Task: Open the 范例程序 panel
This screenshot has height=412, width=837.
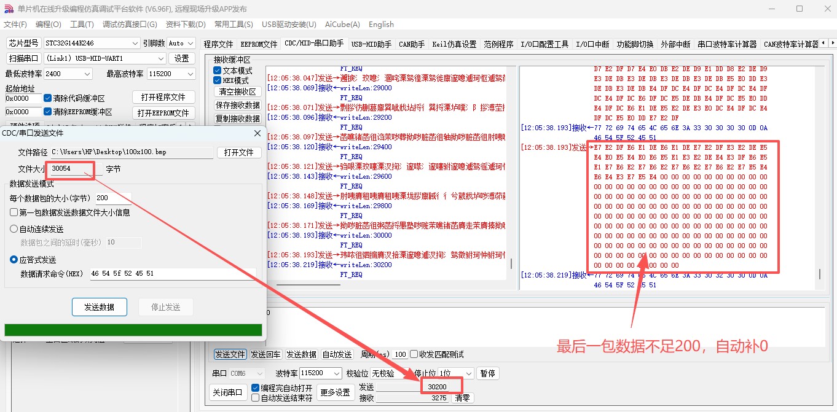Action: click(x=498, y=44)
